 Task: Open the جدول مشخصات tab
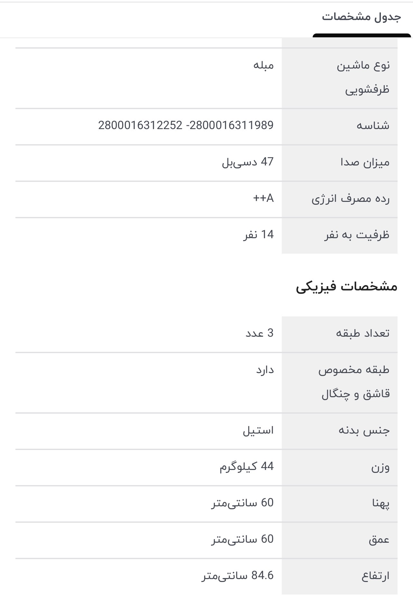point(362,17)
